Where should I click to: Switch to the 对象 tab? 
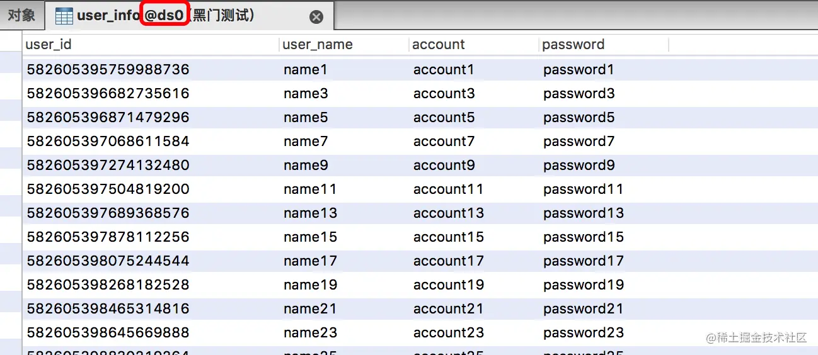tap(21, 15)
